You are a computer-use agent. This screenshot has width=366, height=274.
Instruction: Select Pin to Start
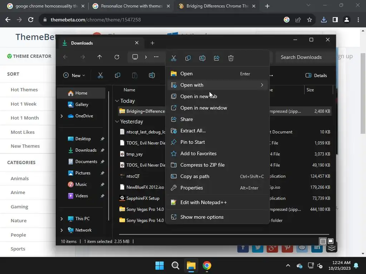(218, 142)
